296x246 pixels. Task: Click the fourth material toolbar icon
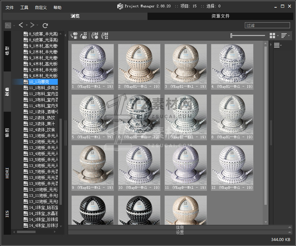[x=105, y=36]
